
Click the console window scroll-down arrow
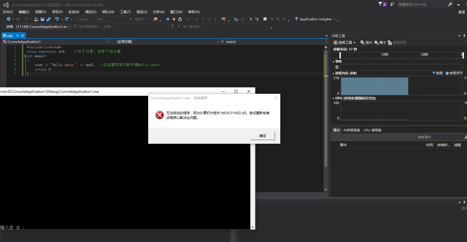tap(253, 227)
